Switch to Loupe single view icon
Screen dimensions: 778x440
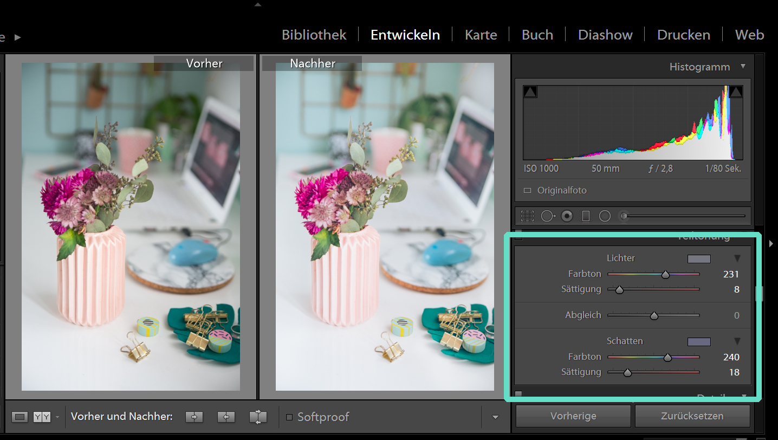click(x=20, y=417)
